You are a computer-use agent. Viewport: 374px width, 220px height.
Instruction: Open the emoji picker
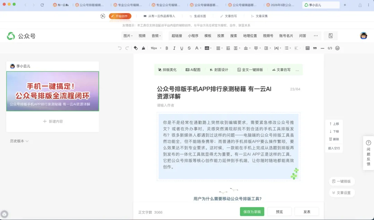tap(337, 48)
